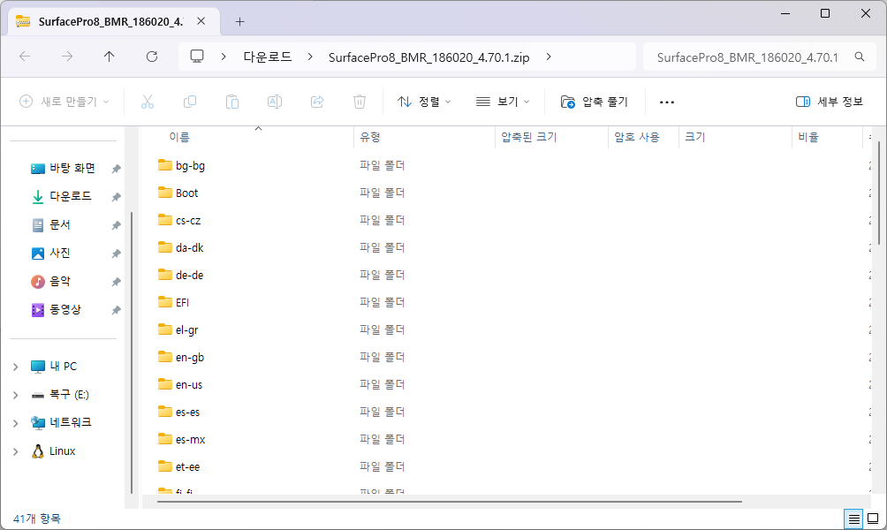Select 사진 in the sidebar
This screenshot has height=530, width=887.
(x=59, y=253)
